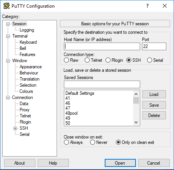Expand the SSH tree node

tap(15, 128)
